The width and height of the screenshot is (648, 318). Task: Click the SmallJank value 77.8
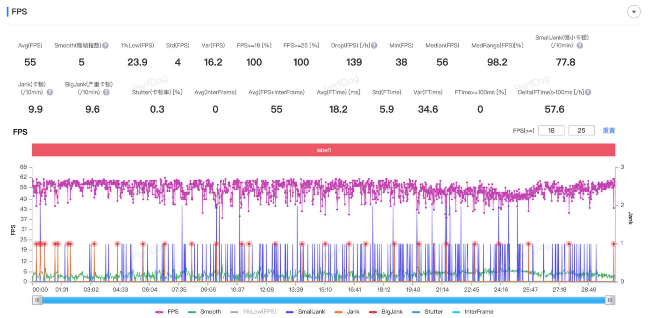pyautogui.click(x=565, y=62)
